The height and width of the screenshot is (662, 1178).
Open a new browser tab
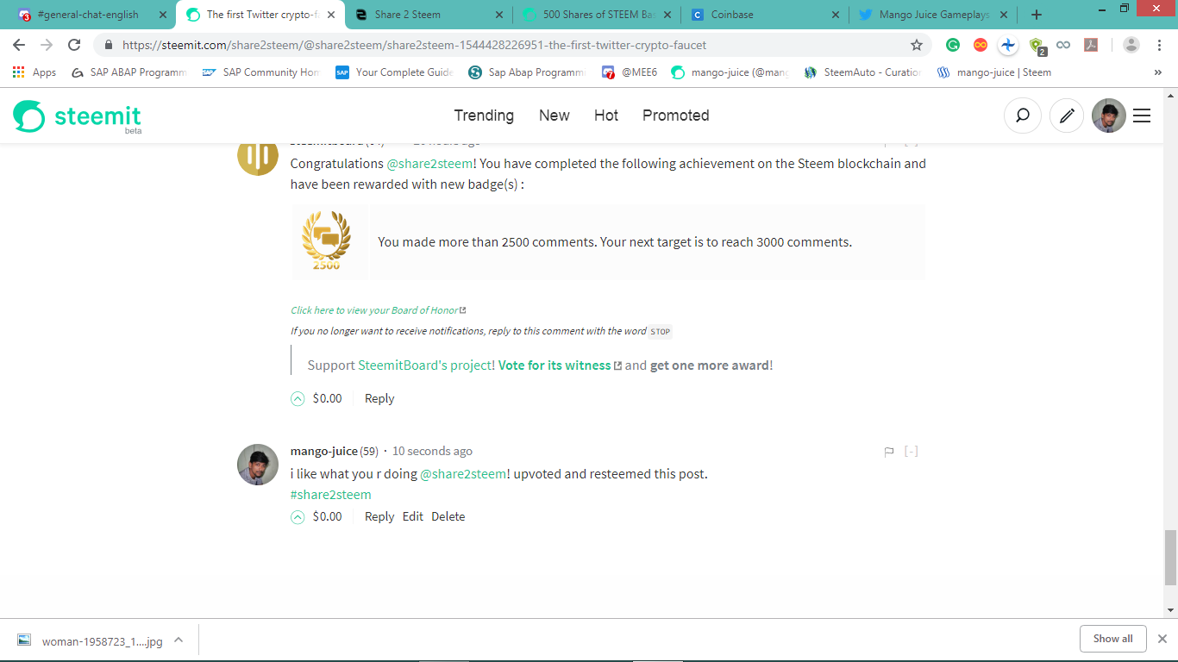(x=1037, y=15)
